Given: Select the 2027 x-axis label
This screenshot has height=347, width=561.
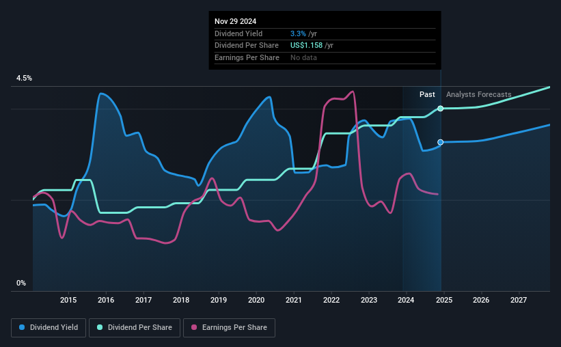Looking at the screenshot, I should (519, 300).
